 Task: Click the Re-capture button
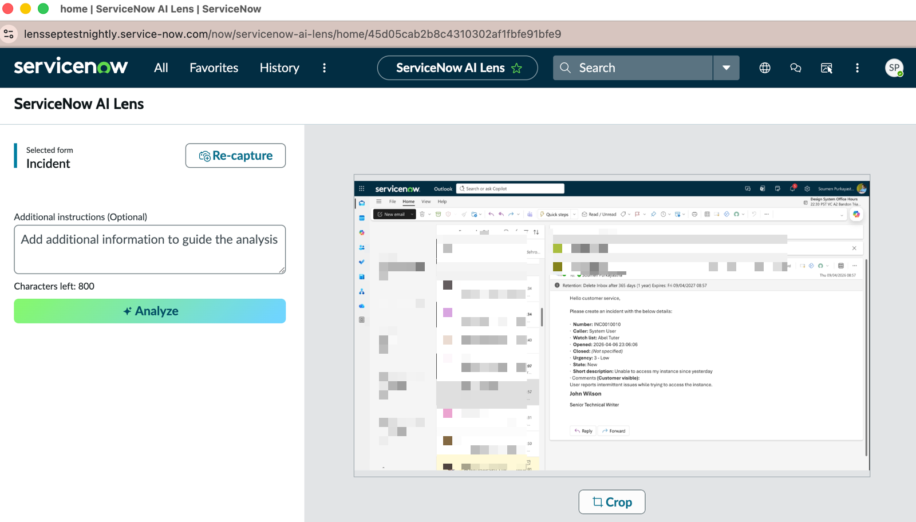click(235, 156)
